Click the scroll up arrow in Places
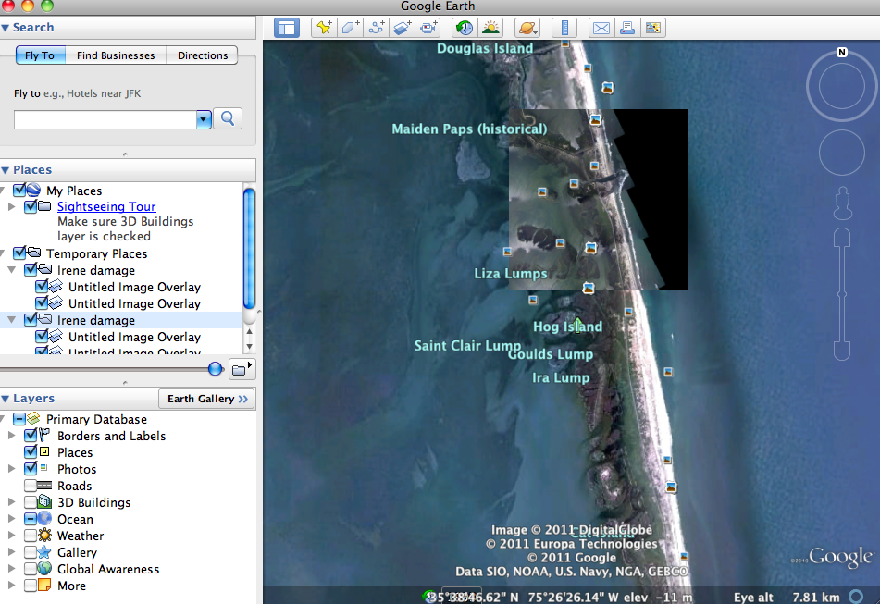 249,331
